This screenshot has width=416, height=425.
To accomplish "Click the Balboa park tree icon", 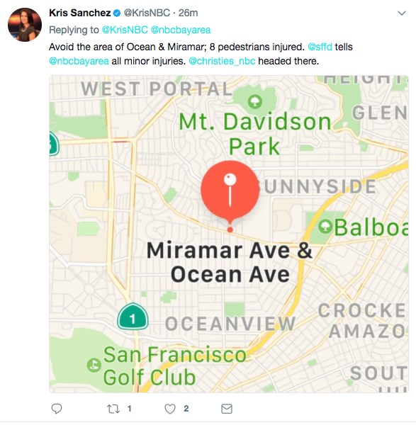I will click(x=325, y=227).
